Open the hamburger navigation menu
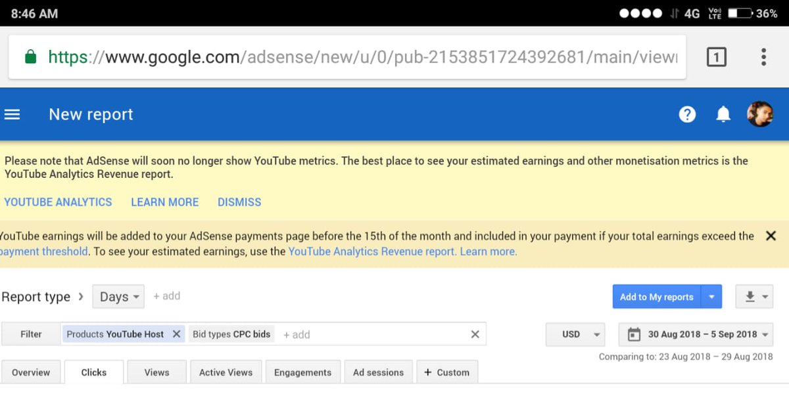The height and width of the screenshot is (394, 789). pyautogui.click(x=12, y=114)
